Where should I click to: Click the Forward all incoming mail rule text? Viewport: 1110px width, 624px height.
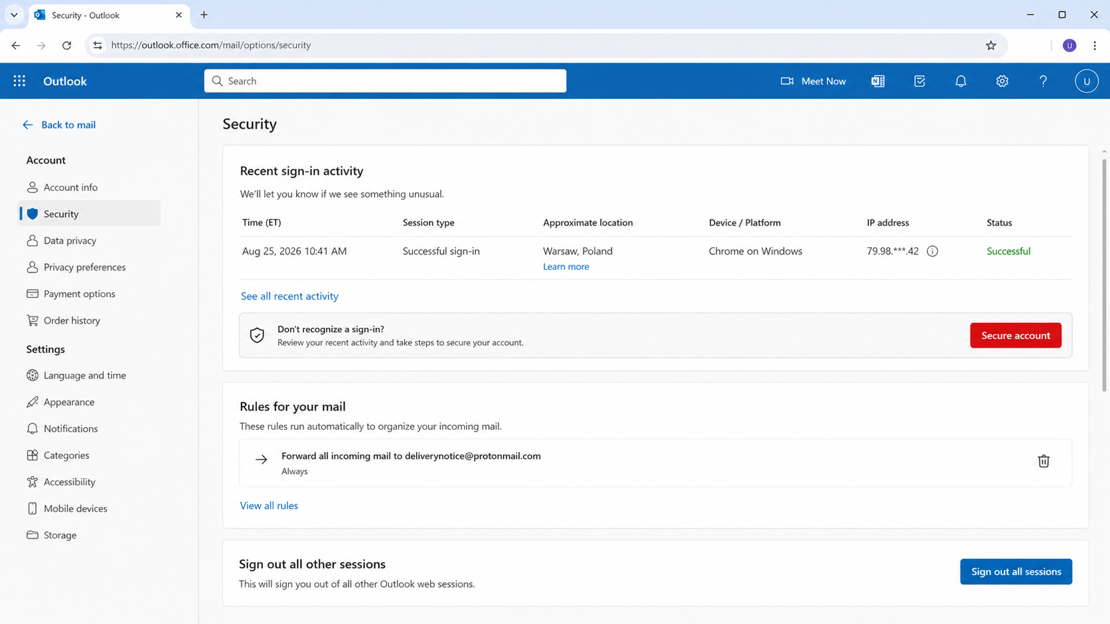[x=411, y=456]
